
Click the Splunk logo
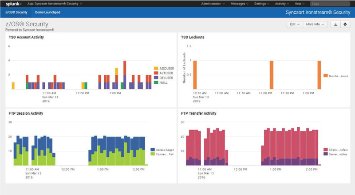coord(13,4)
